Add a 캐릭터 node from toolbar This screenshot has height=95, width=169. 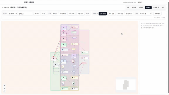coord(55,14)
